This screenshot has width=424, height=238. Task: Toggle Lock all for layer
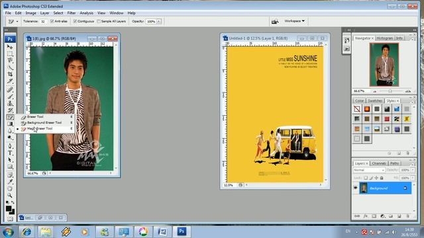point(382,178)
